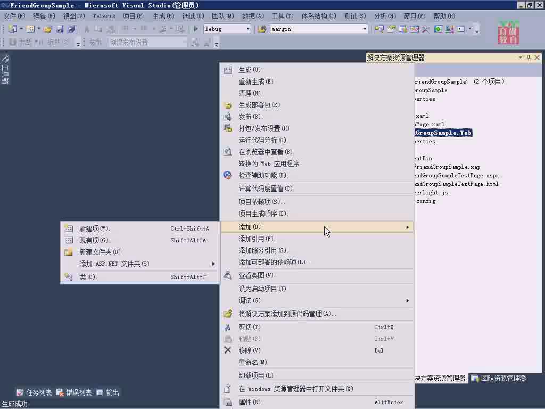Open the Telerik menu
Viewport: 545px width, 409px height.
(104, 16)
